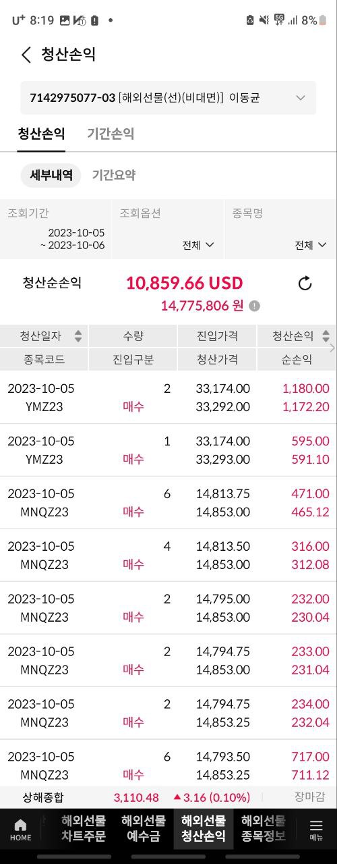Switch to the 기간손익 tab
Viewport: 337px width, 864px height.
click(x=111, y=134)
